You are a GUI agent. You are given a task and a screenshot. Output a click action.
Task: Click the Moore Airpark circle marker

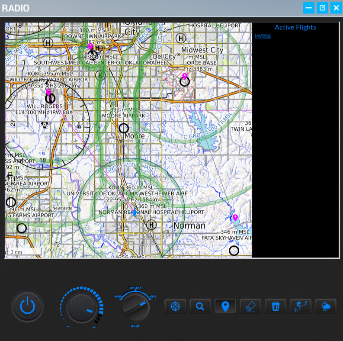click(124, 128)
